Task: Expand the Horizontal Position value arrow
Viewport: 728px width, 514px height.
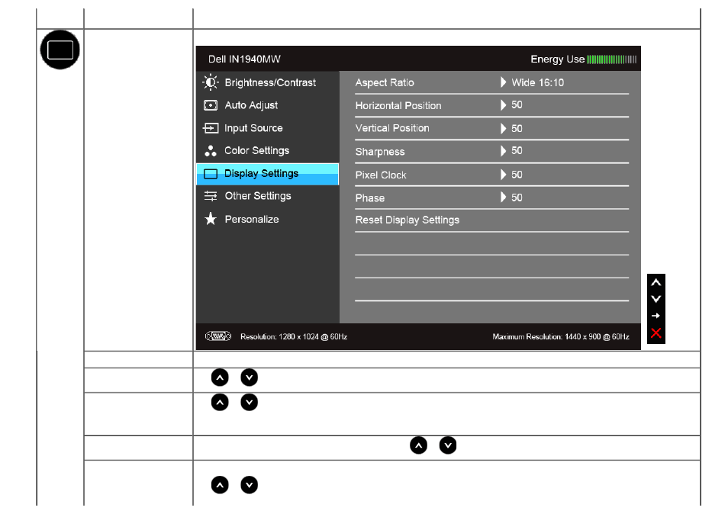Action: click(x=504, y=104)
